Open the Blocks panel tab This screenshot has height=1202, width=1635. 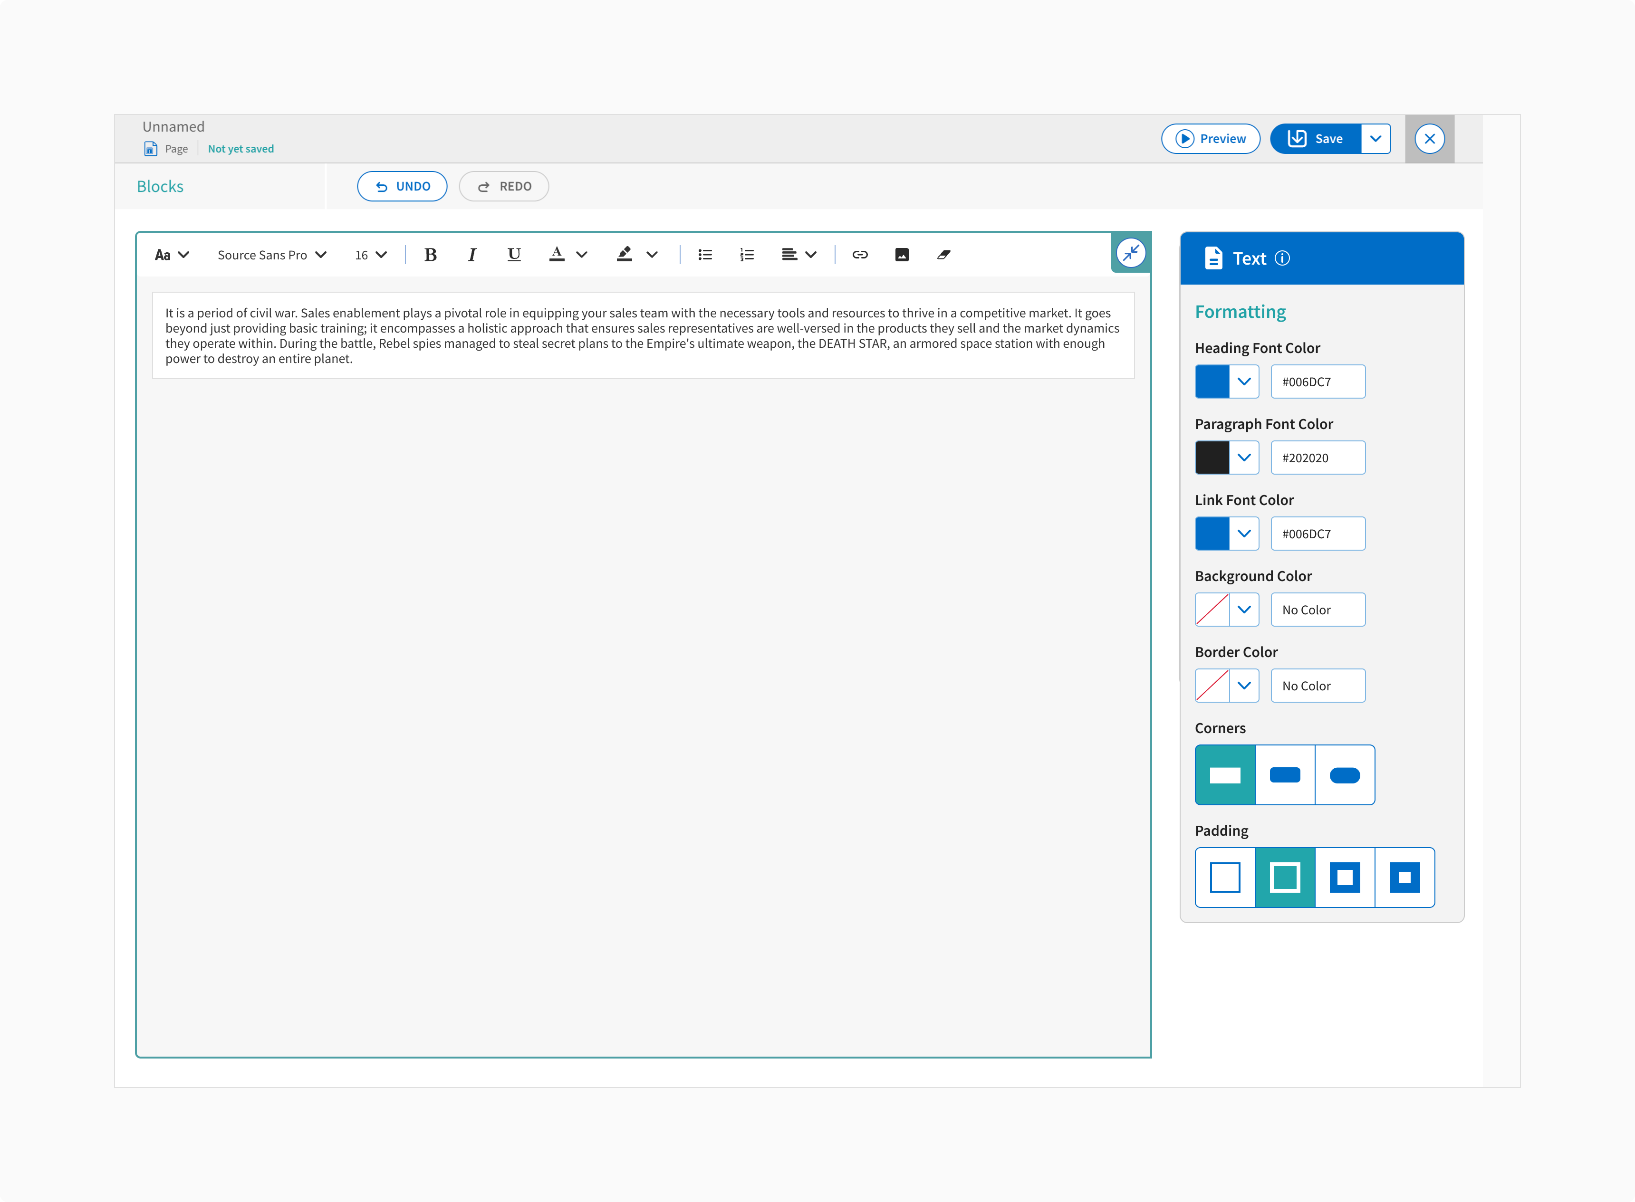click(x=160, y=186)
